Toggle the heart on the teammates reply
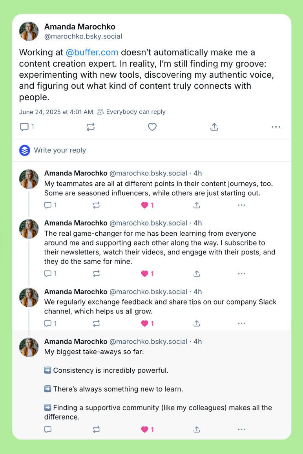The image size is (303, 454). (144, 205)
